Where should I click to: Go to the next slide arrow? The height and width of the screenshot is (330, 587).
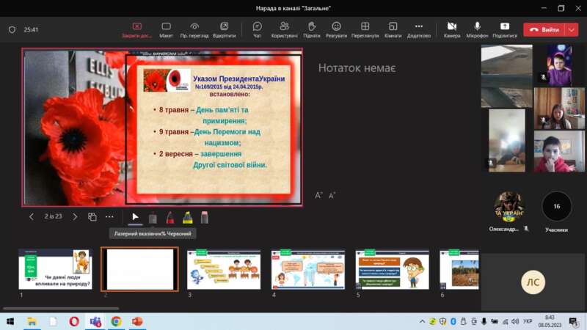point(75,217)
